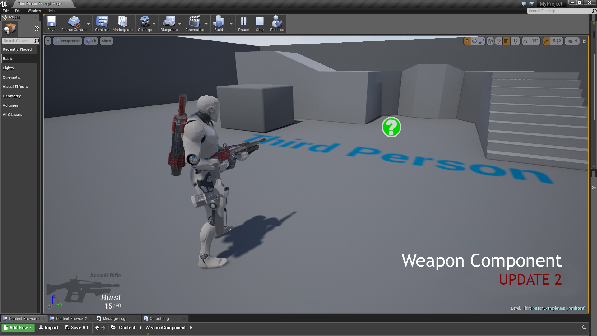The image size is (597, 336).
Task: Click the Save All button
Action: (x=76, y=328)
